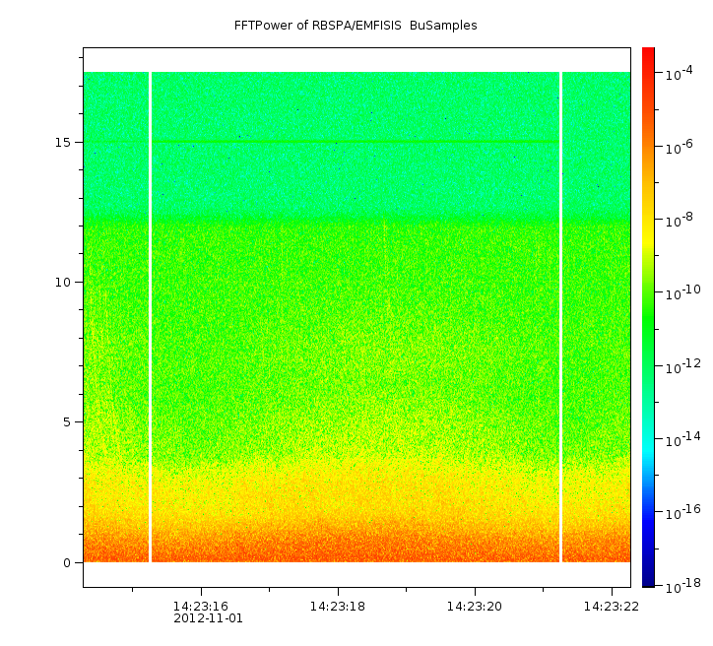Click the red top end of the colorbar

[648, 52]
